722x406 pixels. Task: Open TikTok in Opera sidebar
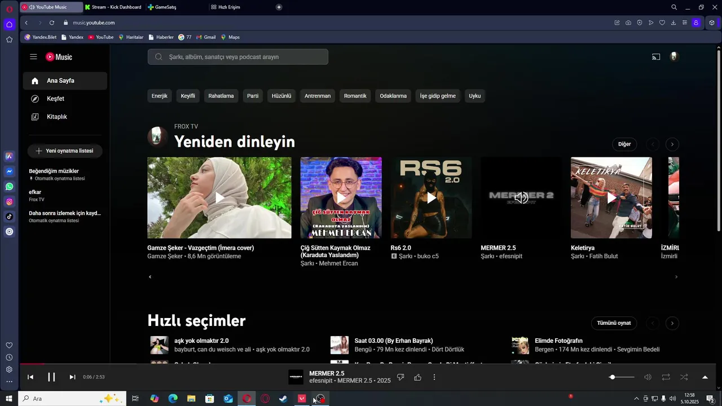point(9,217)
